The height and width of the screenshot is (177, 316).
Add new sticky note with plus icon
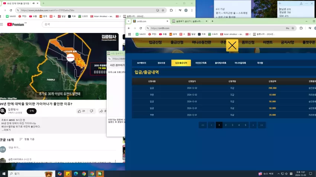280,3
